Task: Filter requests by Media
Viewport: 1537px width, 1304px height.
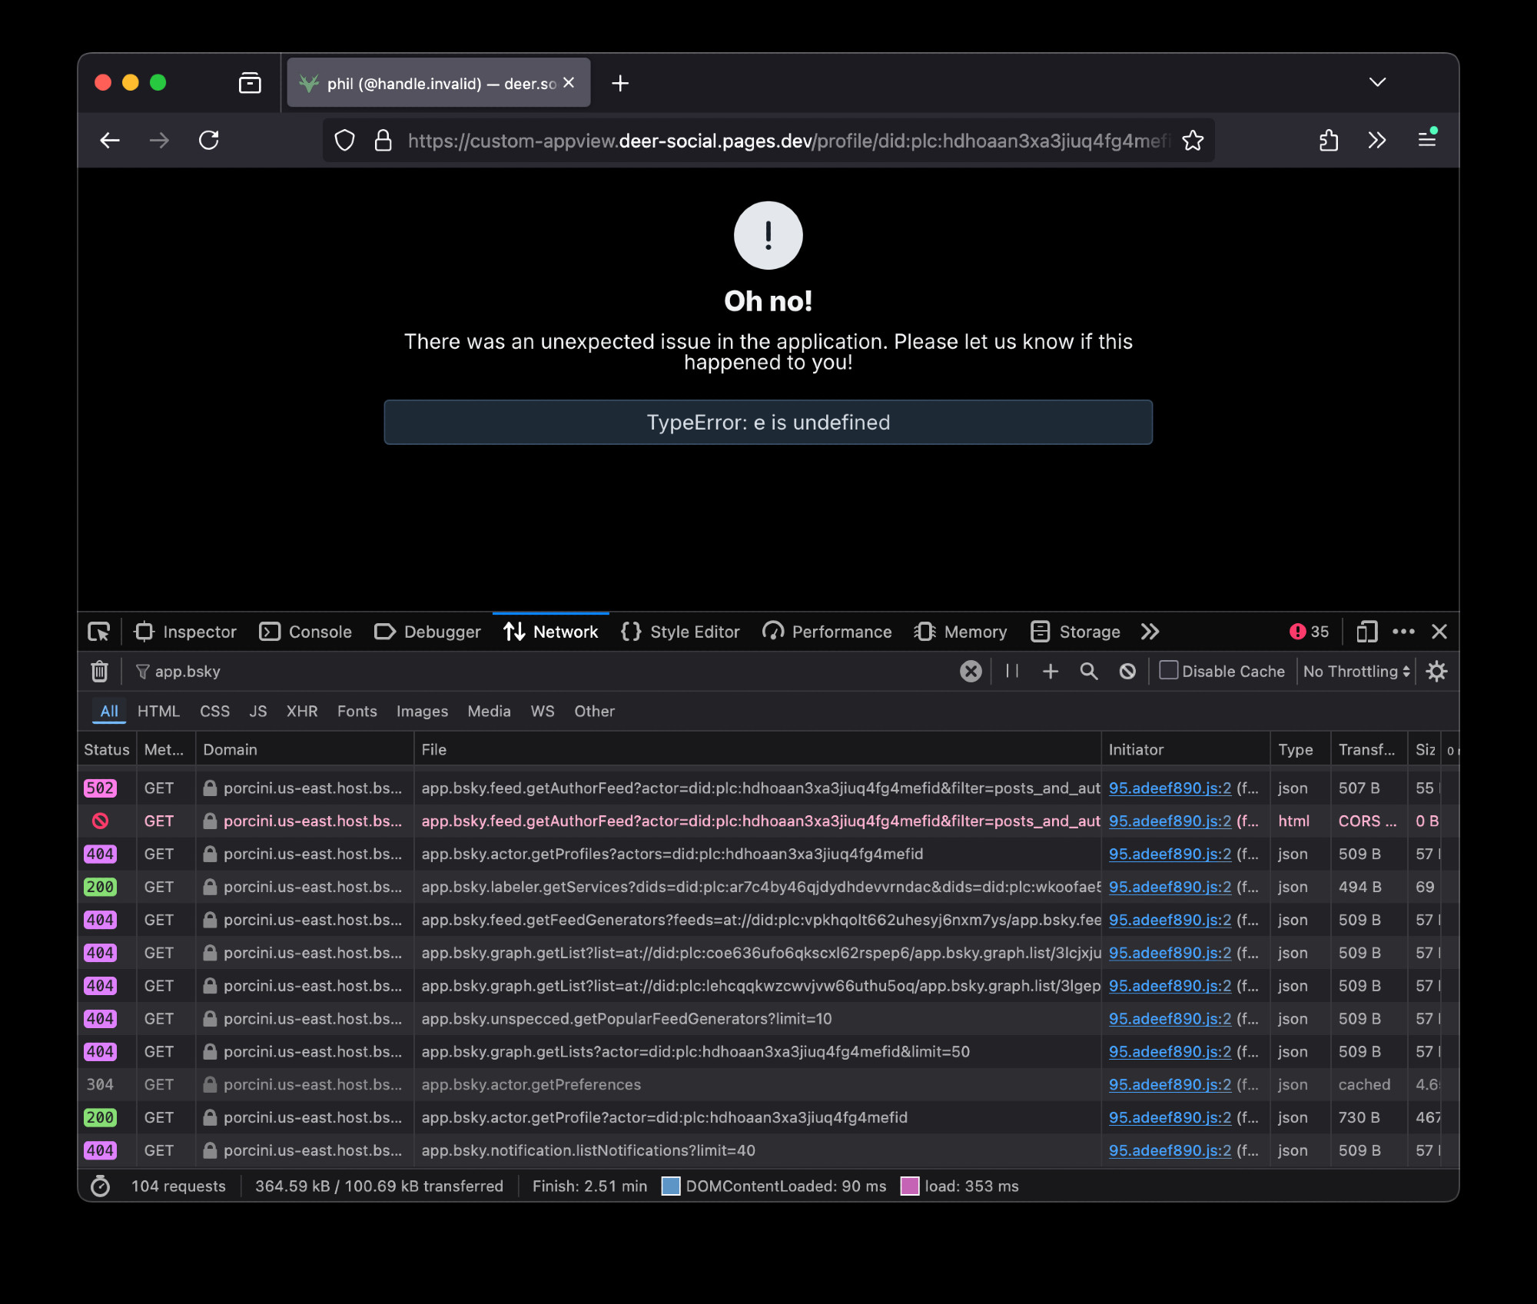Action: pyautogui.click(x=489, y=712)
